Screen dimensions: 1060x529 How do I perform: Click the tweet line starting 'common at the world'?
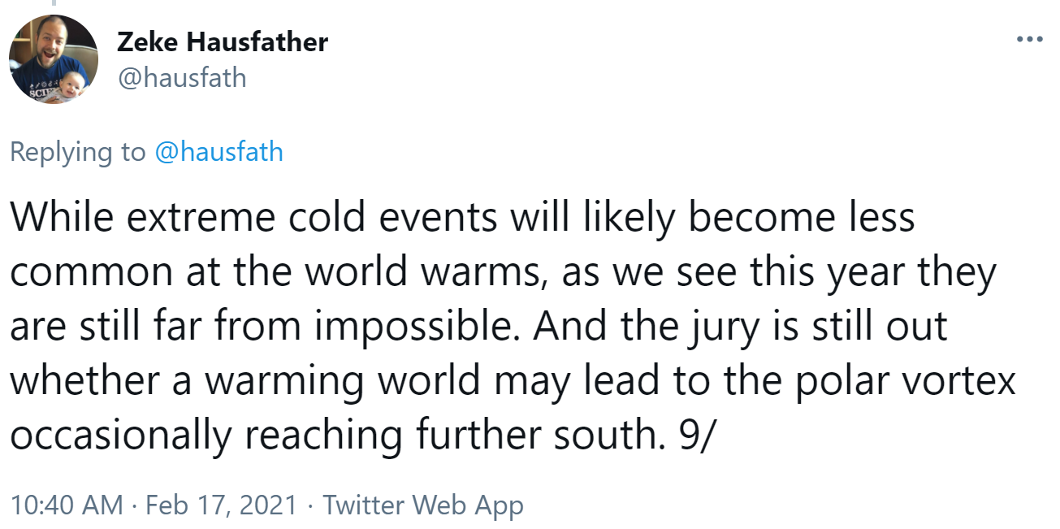pyautogui.click(x=503, y=274)
